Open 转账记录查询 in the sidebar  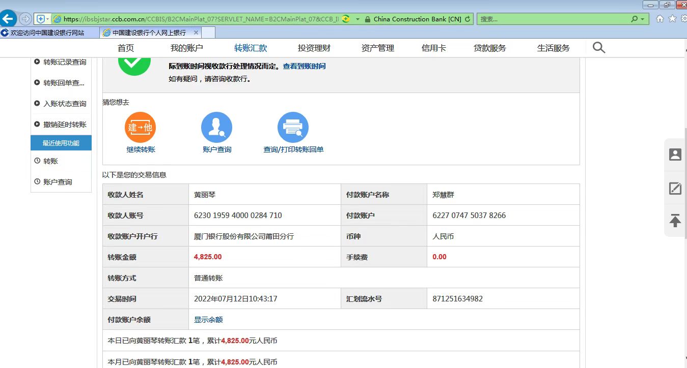pyautogui.click(x=65, y=62)
